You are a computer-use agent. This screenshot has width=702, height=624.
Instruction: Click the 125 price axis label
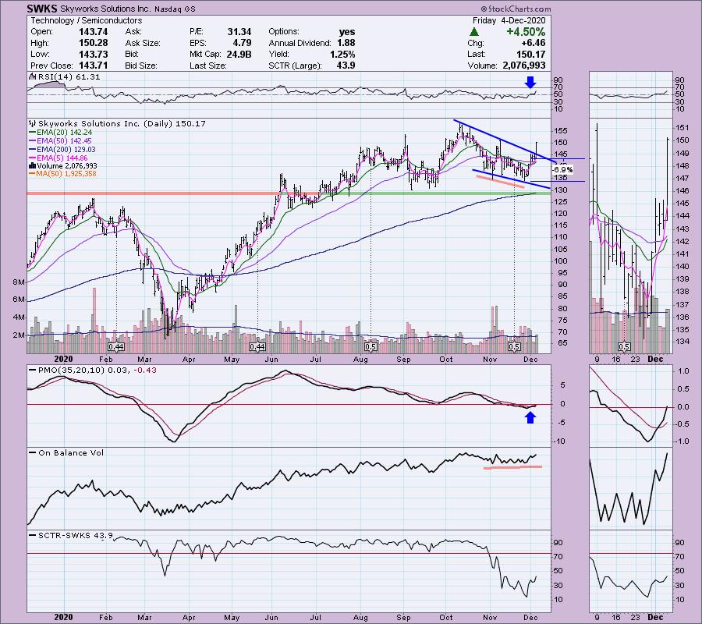click(x=562, y=202)
